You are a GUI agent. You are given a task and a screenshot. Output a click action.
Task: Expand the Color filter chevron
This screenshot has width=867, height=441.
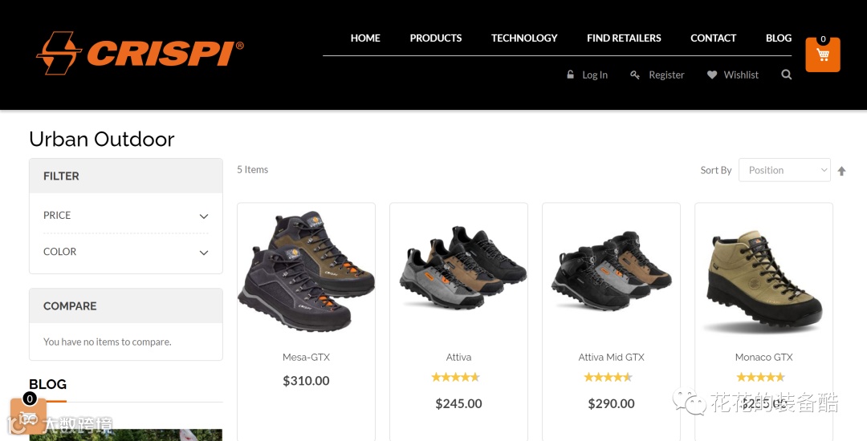[203, 253]
